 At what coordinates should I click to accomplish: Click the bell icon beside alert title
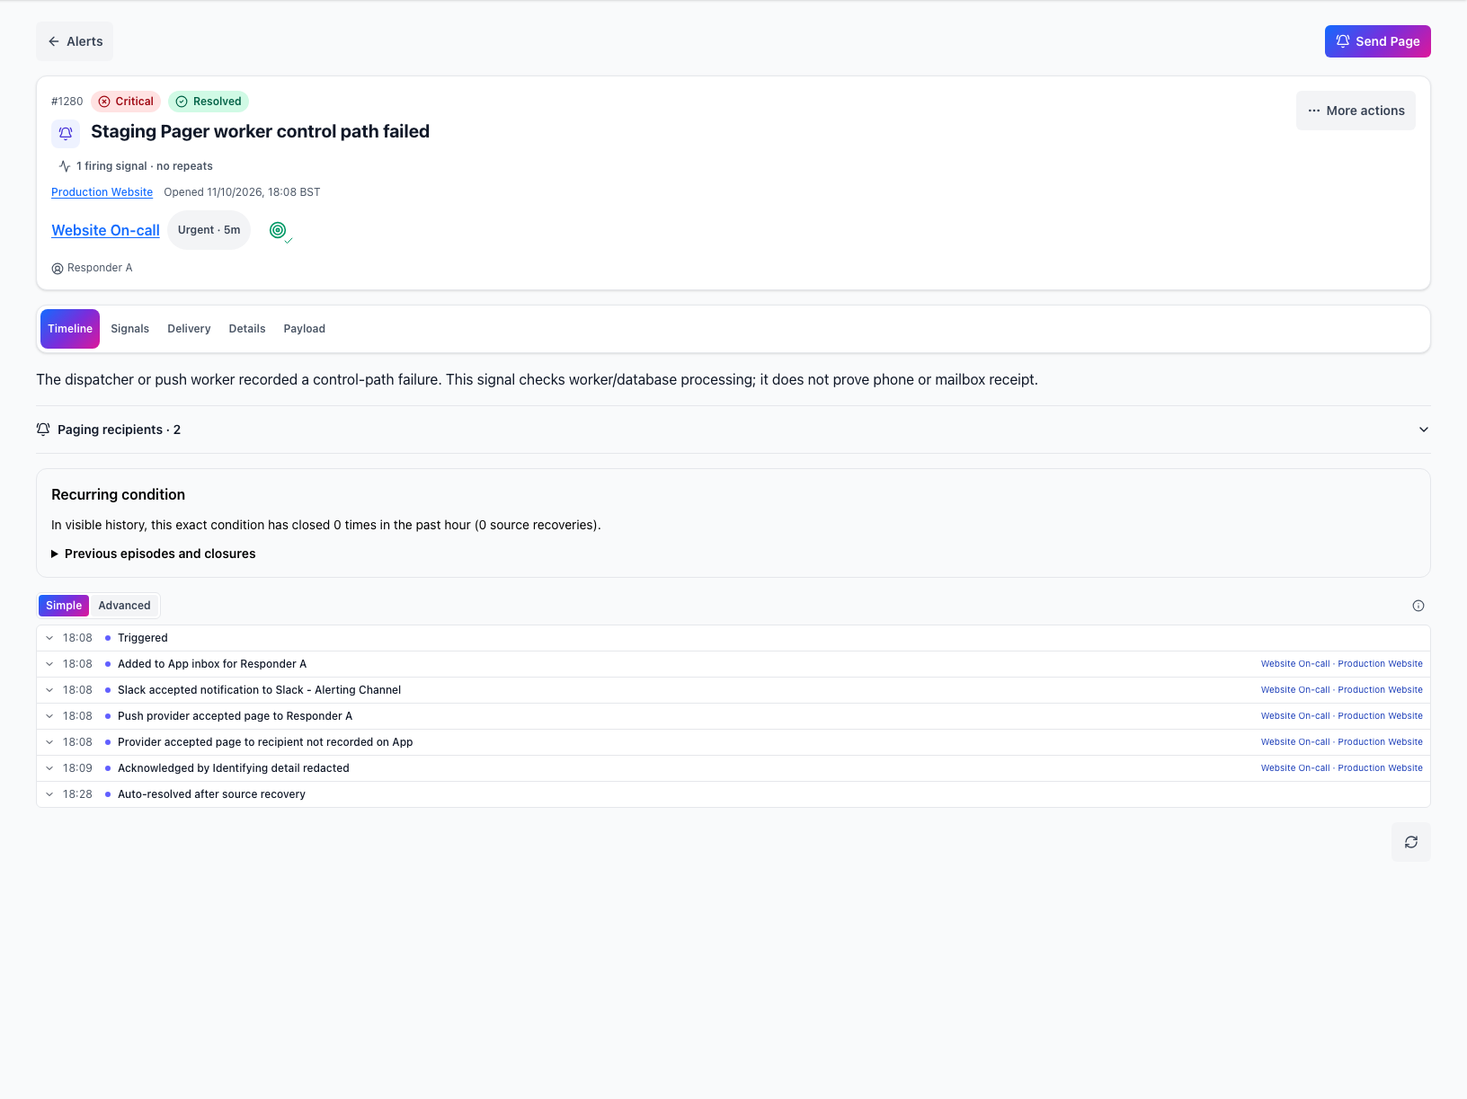(66, 133)
